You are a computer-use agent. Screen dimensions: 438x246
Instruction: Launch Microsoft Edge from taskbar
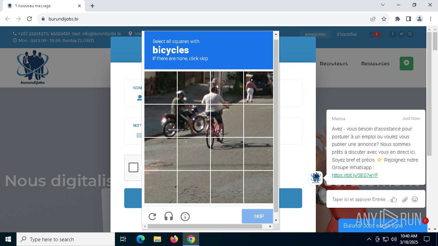141,239
